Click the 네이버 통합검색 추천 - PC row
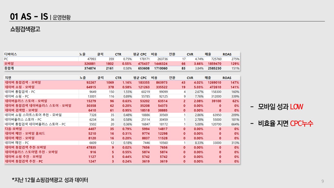The height and width of the screenshot is (188, 334). (x=122, y=161)
